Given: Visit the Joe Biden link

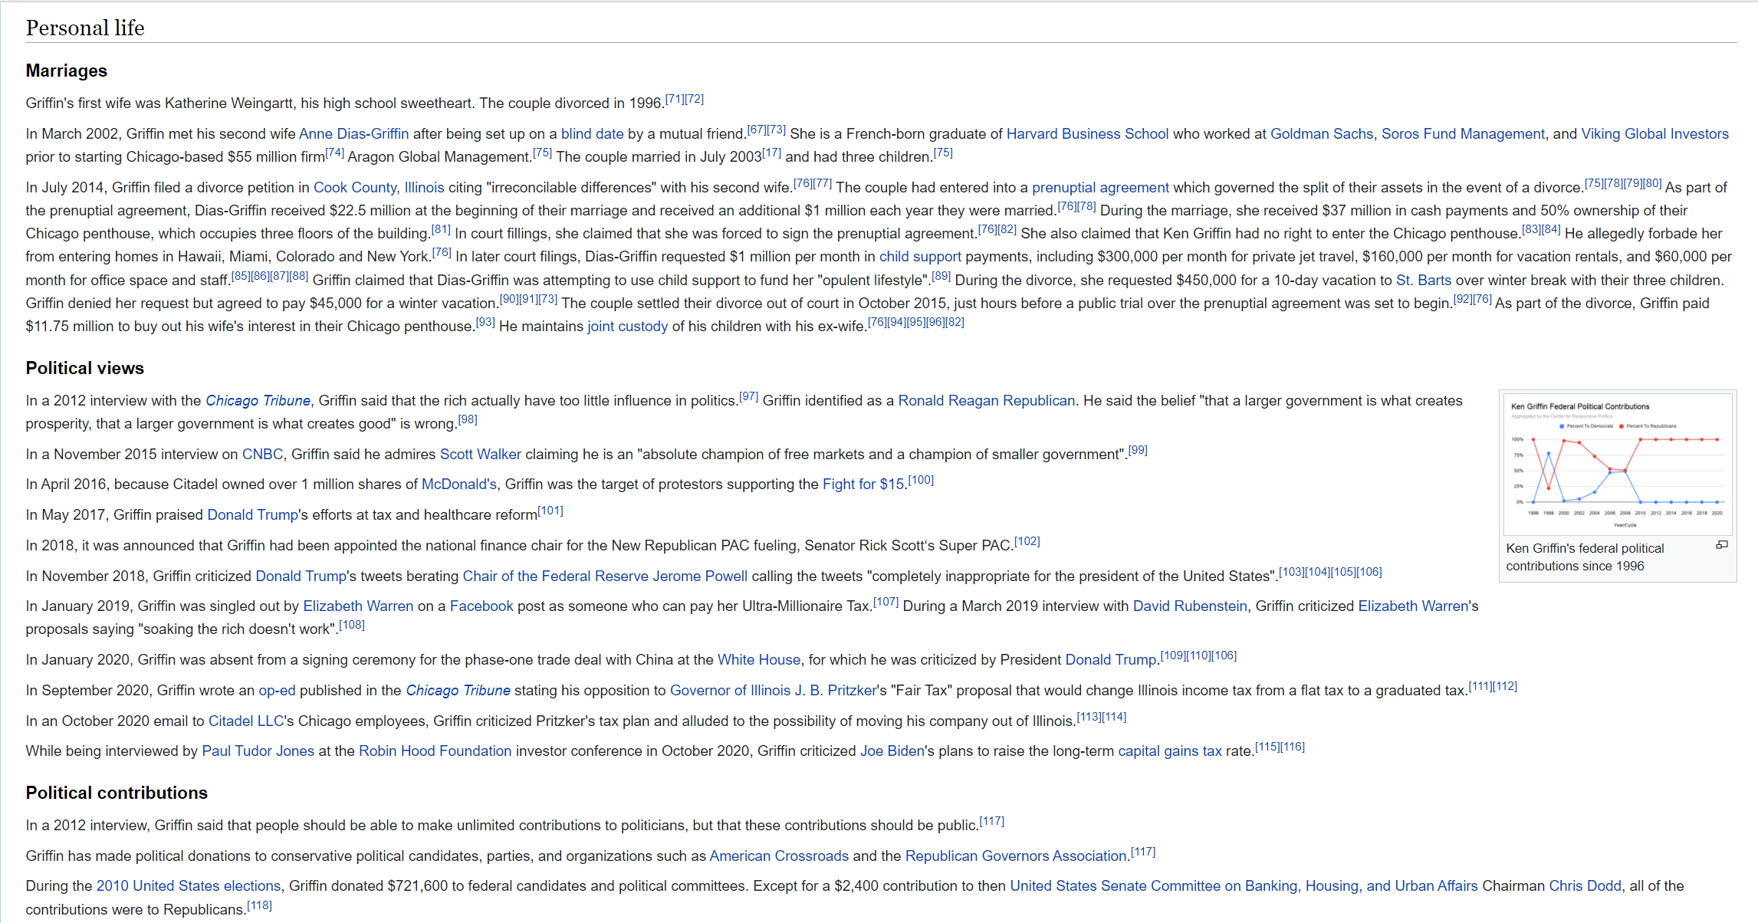Looking at the screenshot, I should coord(892,751).
